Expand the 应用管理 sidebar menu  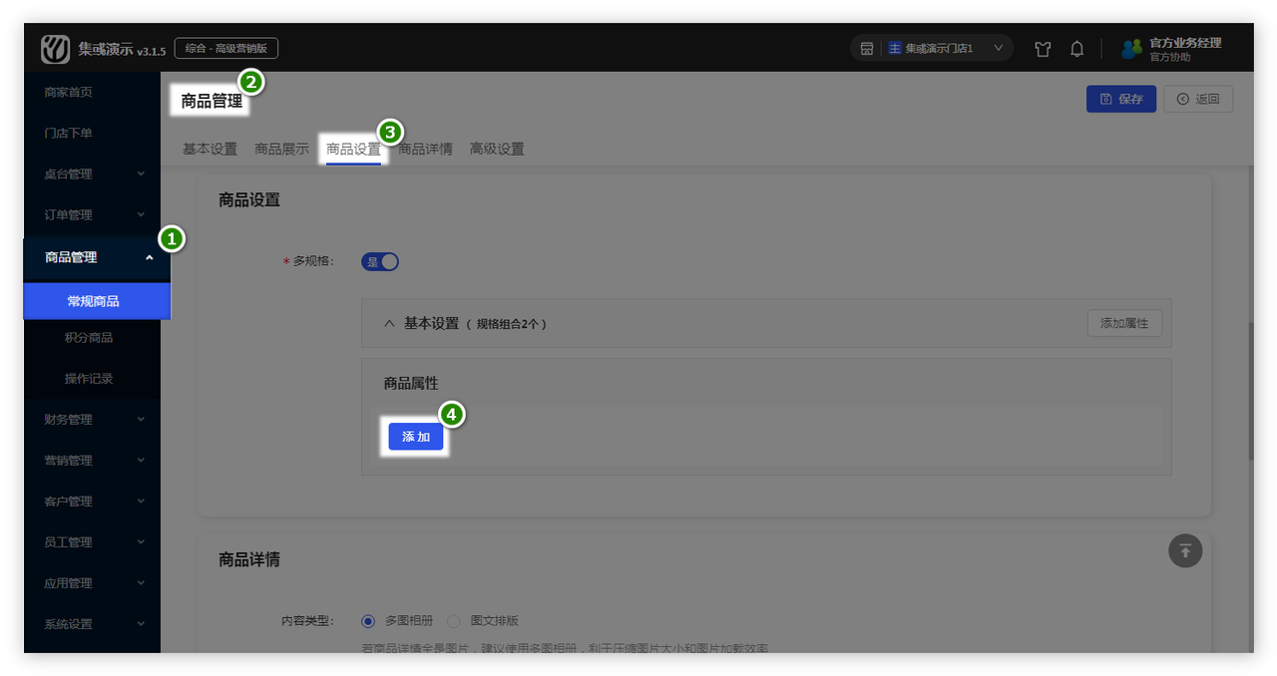point(92,582)
